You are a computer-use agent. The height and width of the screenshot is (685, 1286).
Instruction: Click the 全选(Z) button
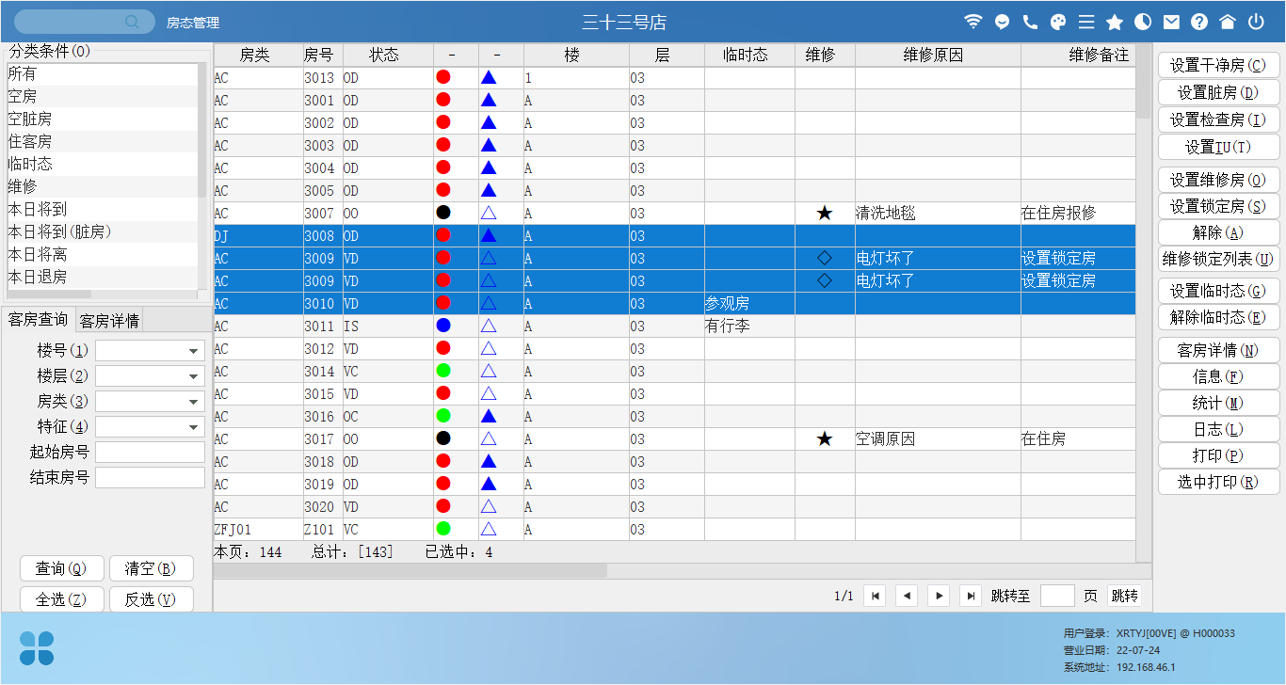61,599
